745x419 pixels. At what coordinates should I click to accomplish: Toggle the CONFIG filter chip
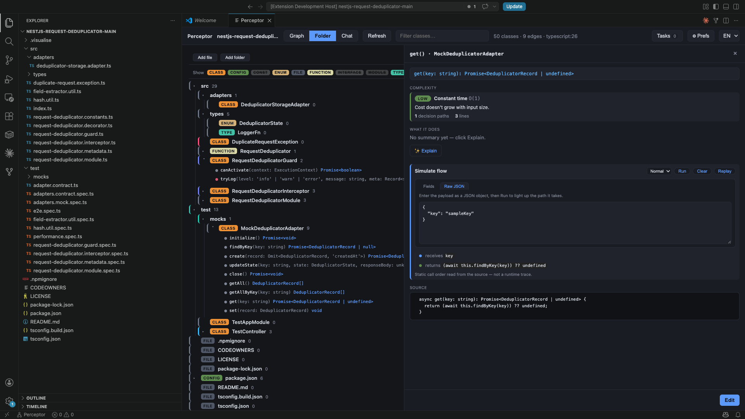point(238,73)
